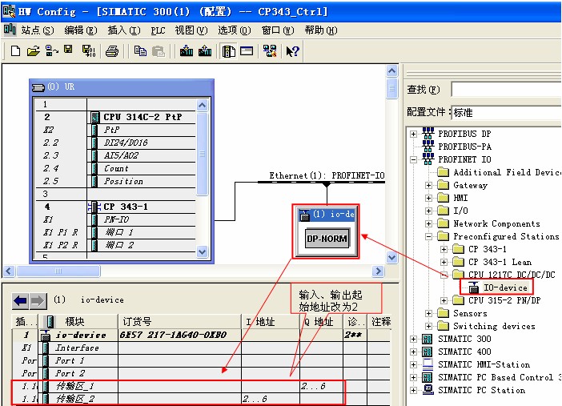The width and height of the screenshot is (562, 406).
Task: Download to module with the toolbar icon
Action: click(187, 51)
